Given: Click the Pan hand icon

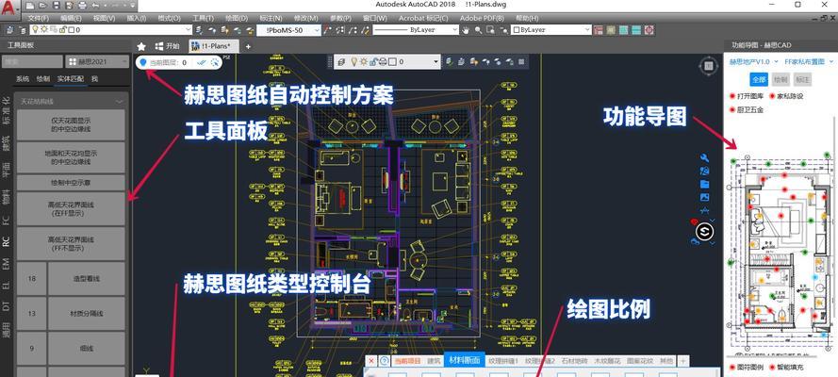Looking at the screenshot, I should coord(466,30).
